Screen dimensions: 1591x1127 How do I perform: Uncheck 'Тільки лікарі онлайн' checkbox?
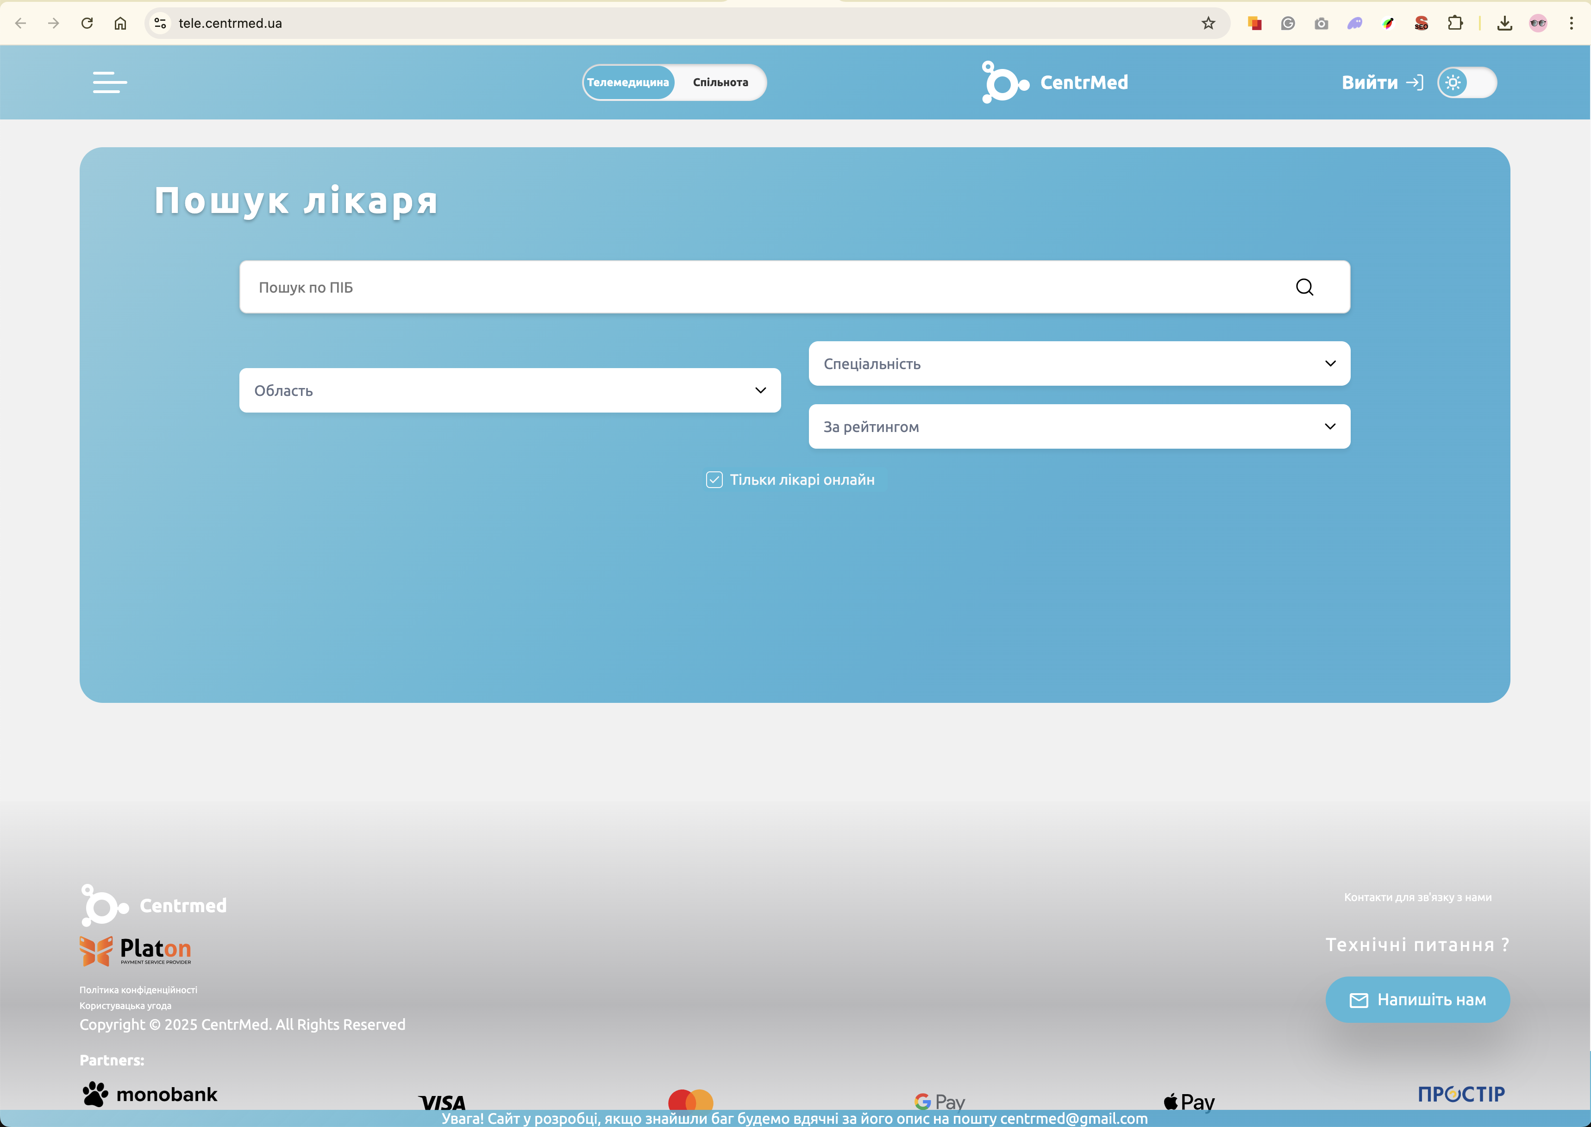pos(714,480)
